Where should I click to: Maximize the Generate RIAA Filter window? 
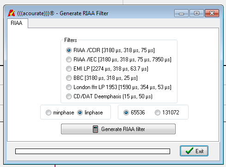click(x=196, y=13)
